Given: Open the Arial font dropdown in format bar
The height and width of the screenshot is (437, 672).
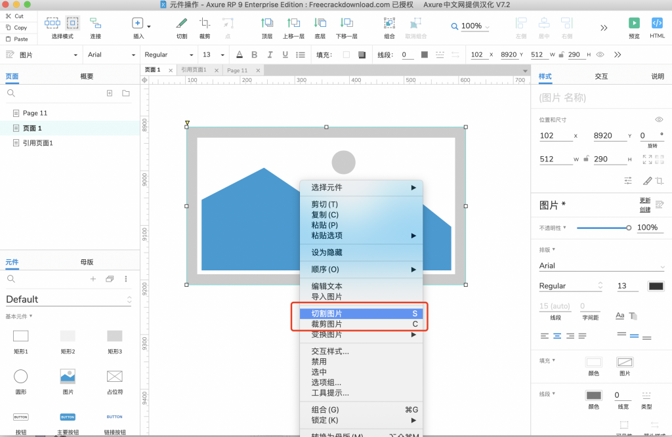Looking at the screenshot, I should (110, 54).
